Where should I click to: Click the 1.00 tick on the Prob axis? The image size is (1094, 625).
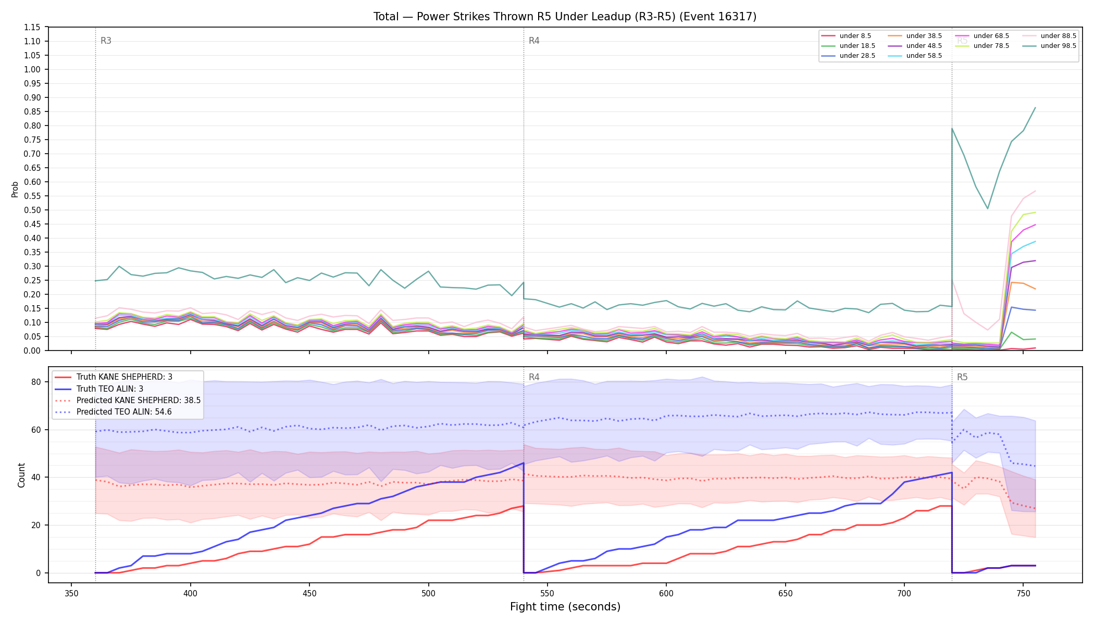click(x=32, y=70)
